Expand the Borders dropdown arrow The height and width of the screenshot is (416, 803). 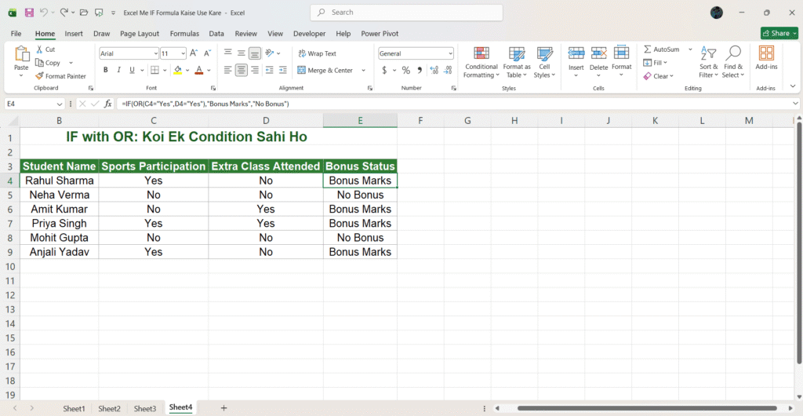point(165,70)
